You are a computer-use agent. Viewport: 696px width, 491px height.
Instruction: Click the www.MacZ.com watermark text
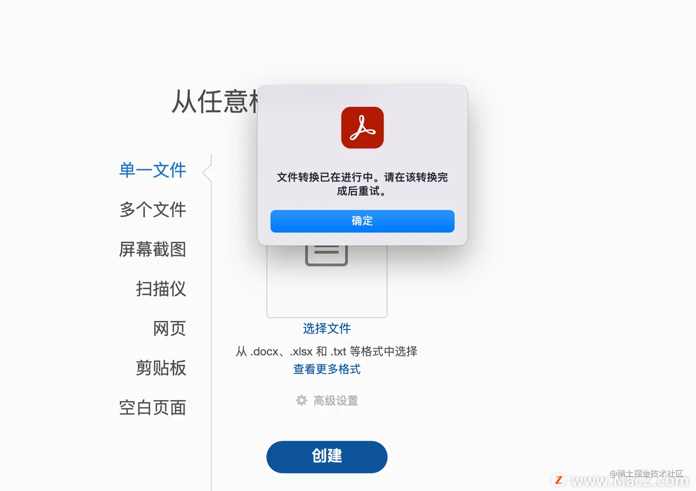click(630, 481)
